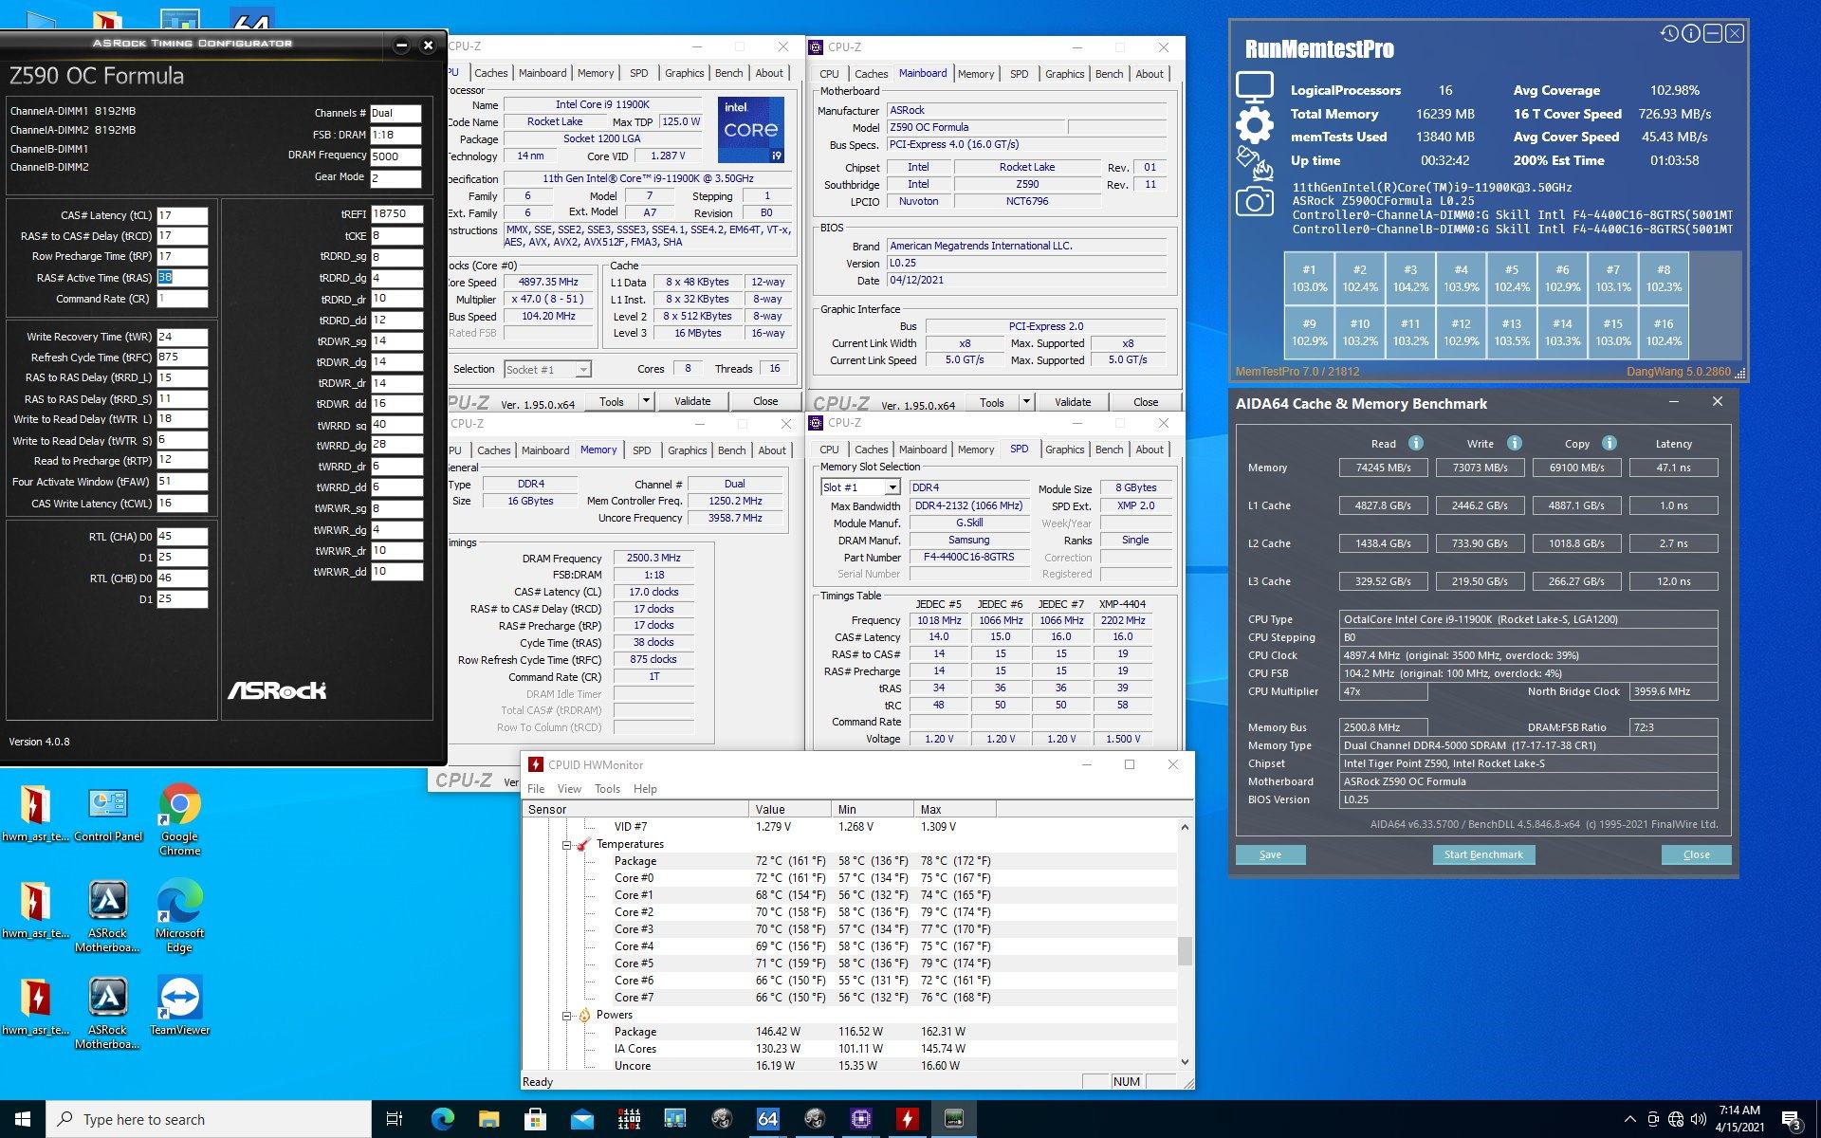Select the Bench tab in CPU-Z SPD window
Viewport: 1821px width, 1138px height.
(x=1109, y=450)
